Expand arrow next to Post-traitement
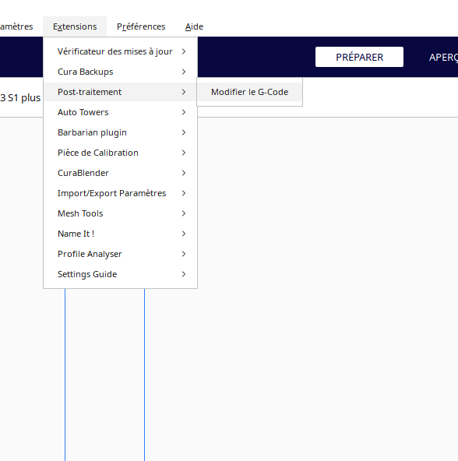This screenshot has width=458, height=461. point(184,92)
